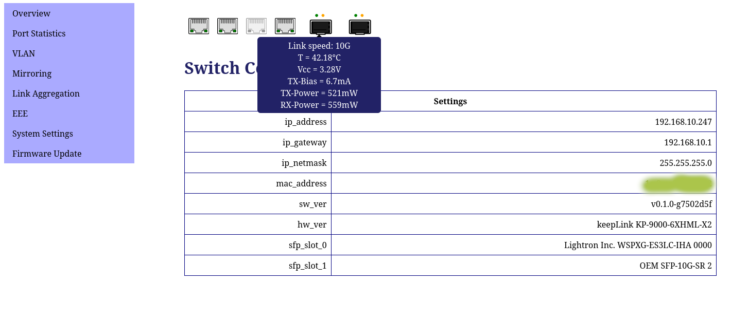Click the second RJ45 Ethernet port icon
The width and height of the screenshot is (731, 320).
228,26
